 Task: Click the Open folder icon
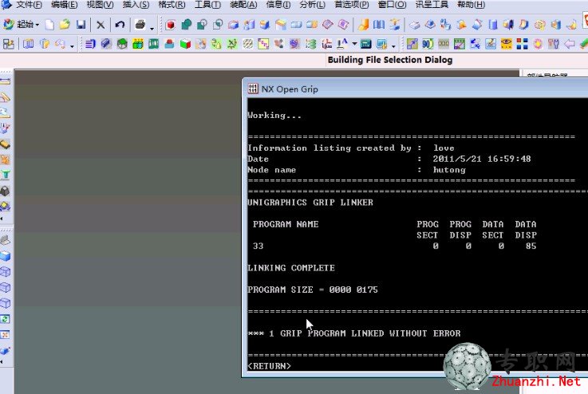click(x=65, y=25)
